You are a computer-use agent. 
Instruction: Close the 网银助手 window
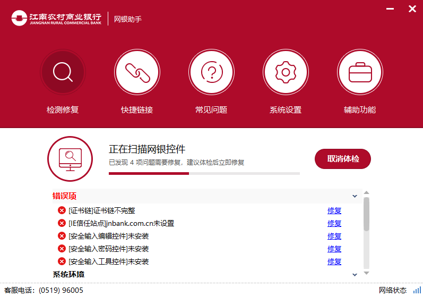pos(412,9)
